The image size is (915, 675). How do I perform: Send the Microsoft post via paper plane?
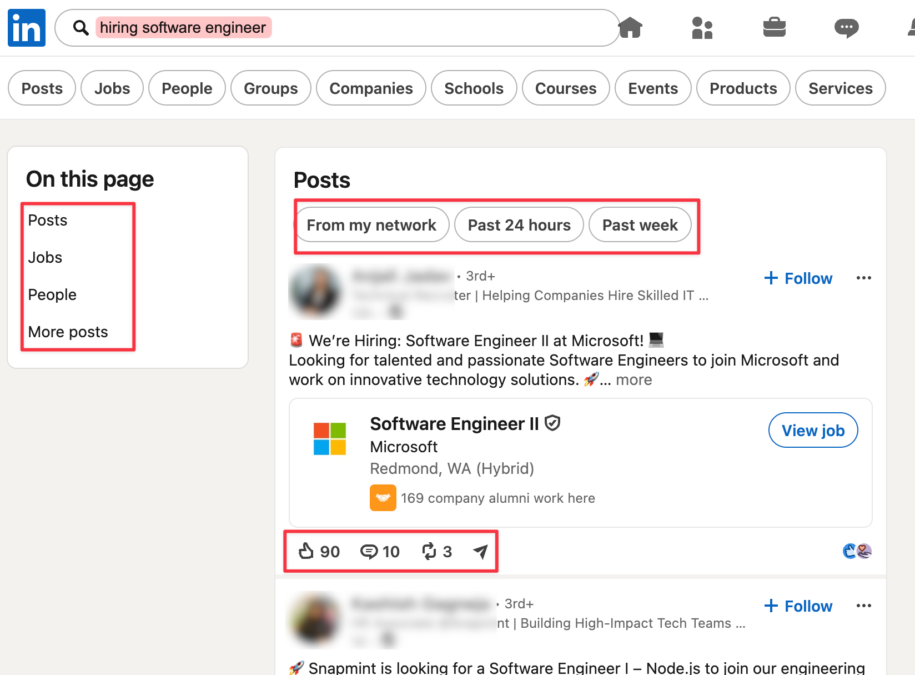[x=480, y=551]
